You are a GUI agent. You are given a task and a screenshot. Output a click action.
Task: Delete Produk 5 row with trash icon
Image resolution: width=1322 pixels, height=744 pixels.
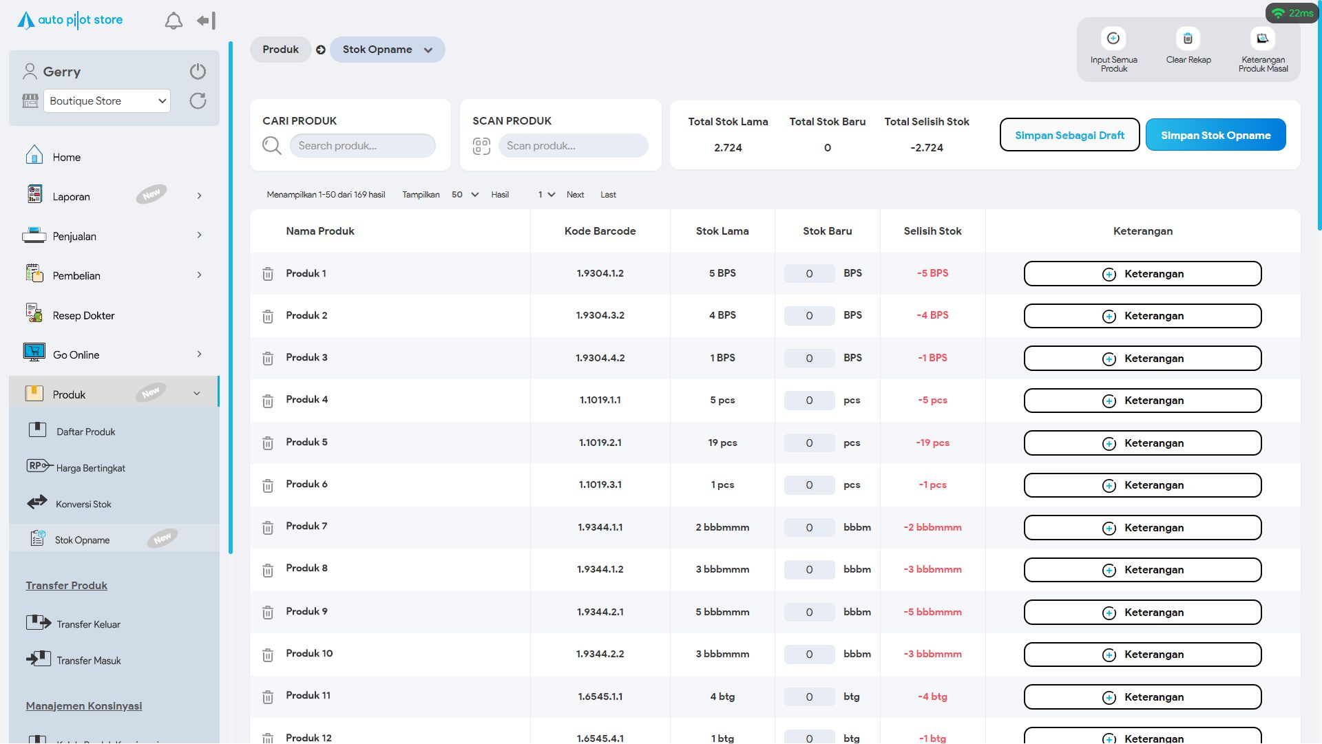(268, 443)
